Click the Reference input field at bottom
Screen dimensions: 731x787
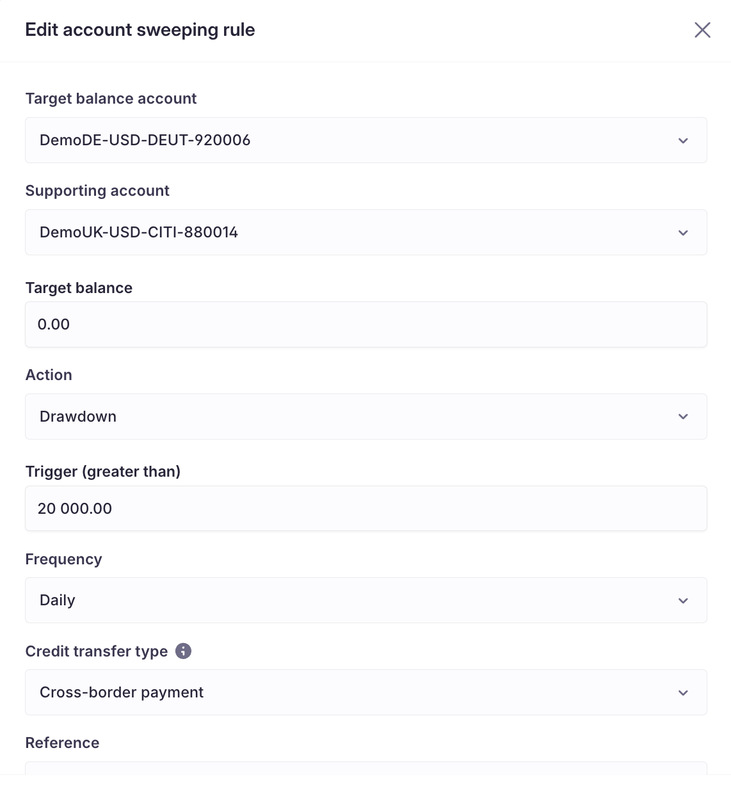point(365,770)
